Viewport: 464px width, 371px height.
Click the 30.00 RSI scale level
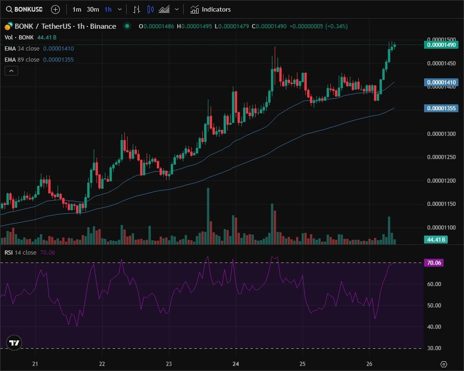click(434, 348)
